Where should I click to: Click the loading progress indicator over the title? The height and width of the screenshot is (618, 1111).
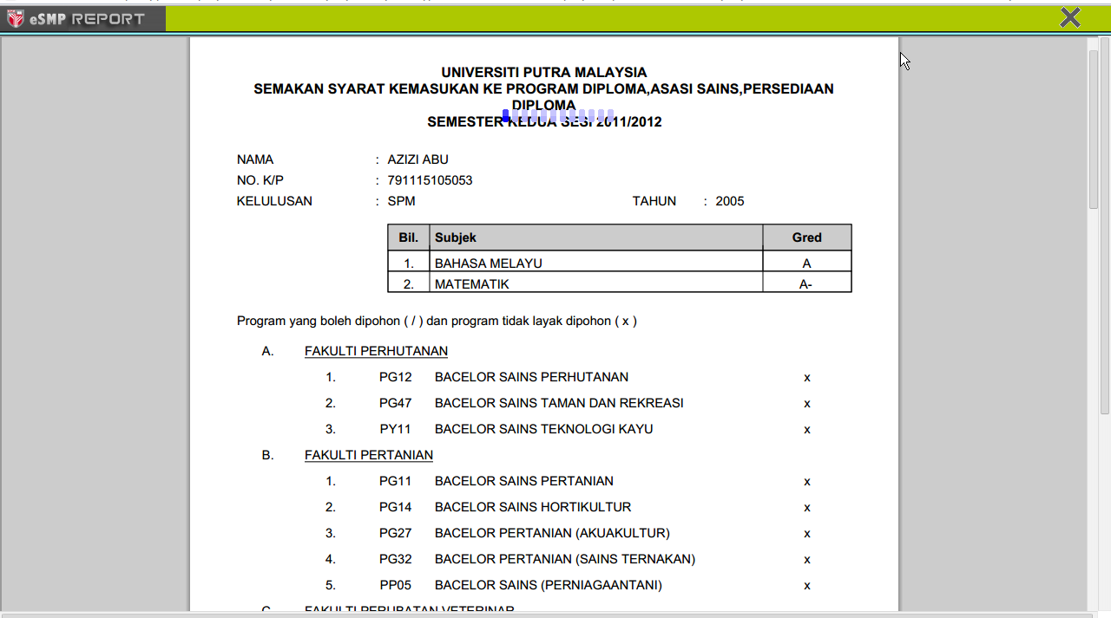coord(558,115)
